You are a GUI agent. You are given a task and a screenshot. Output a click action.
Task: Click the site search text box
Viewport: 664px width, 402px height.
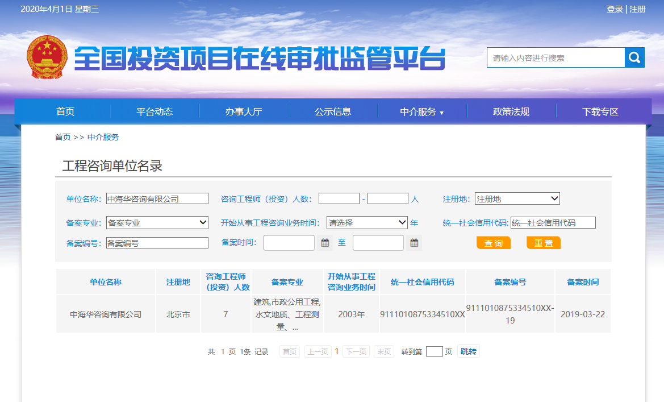point(556,57)
